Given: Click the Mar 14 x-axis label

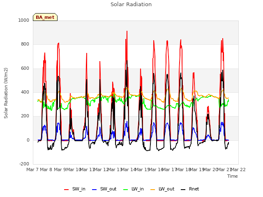Looking at the screenshot, I should 128,170.
